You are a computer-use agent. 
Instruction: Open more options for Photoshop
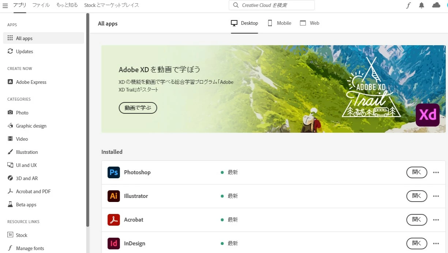(436, 172)
